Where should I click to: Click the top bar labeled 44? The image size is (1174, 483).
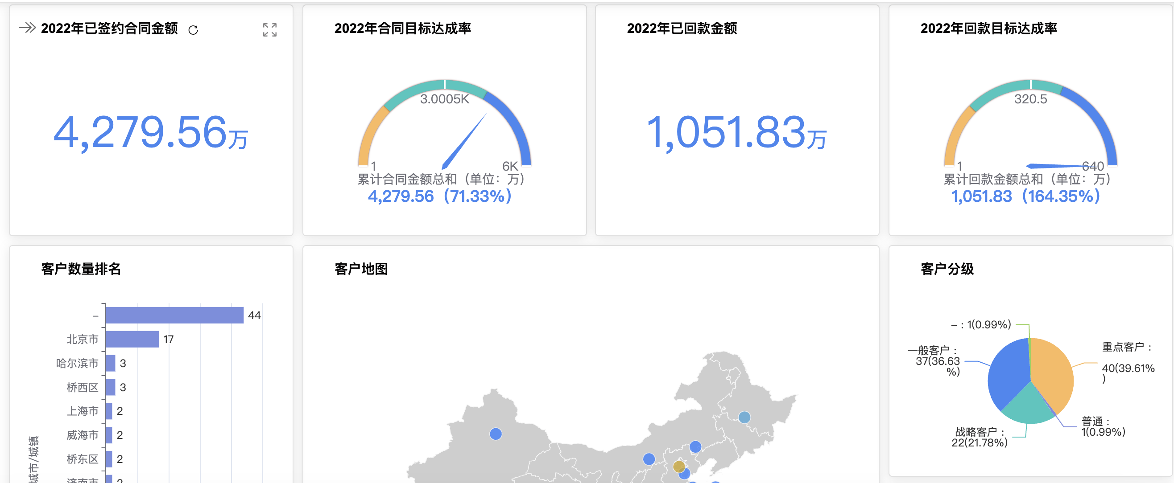click(174, 315)
